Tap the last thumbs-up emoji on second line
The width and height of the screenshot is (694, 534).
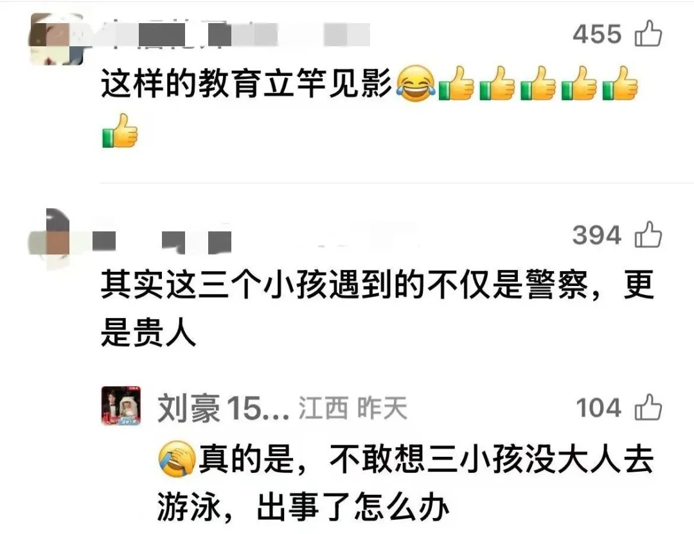[x=120, y=130]
